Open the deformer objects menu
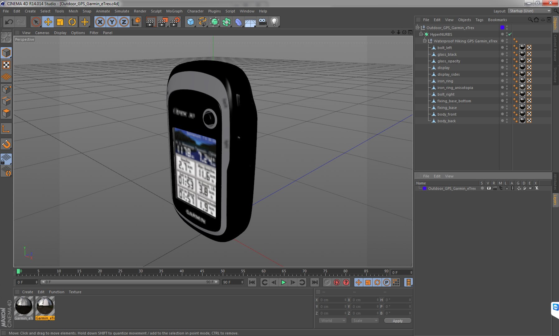This screenshot has width=559, height=336. [x=238, y=22]
